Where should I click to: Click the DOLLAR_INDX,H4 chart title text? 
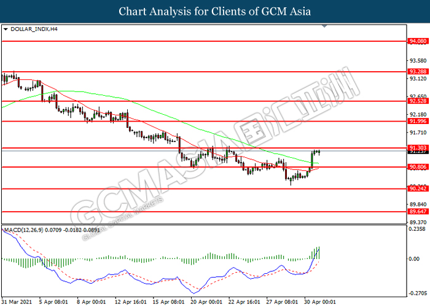pos(34,29)
